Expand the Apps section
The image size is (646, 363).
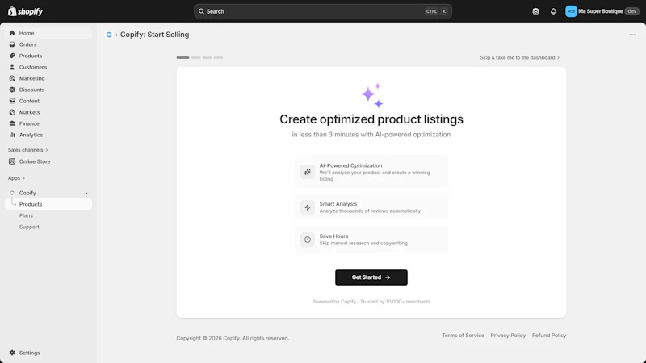[16, 178]
